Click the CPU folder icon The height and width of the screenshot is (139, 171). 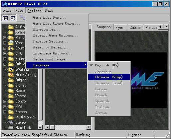tap(11, 53)
